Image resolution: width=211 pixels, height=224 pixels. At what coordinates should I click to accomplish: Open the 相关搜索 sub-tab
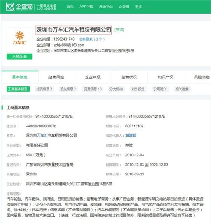point(182,89)
